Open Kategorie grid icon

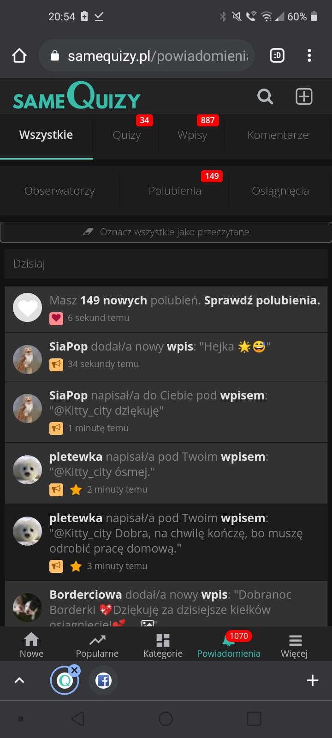coord(163,640)
